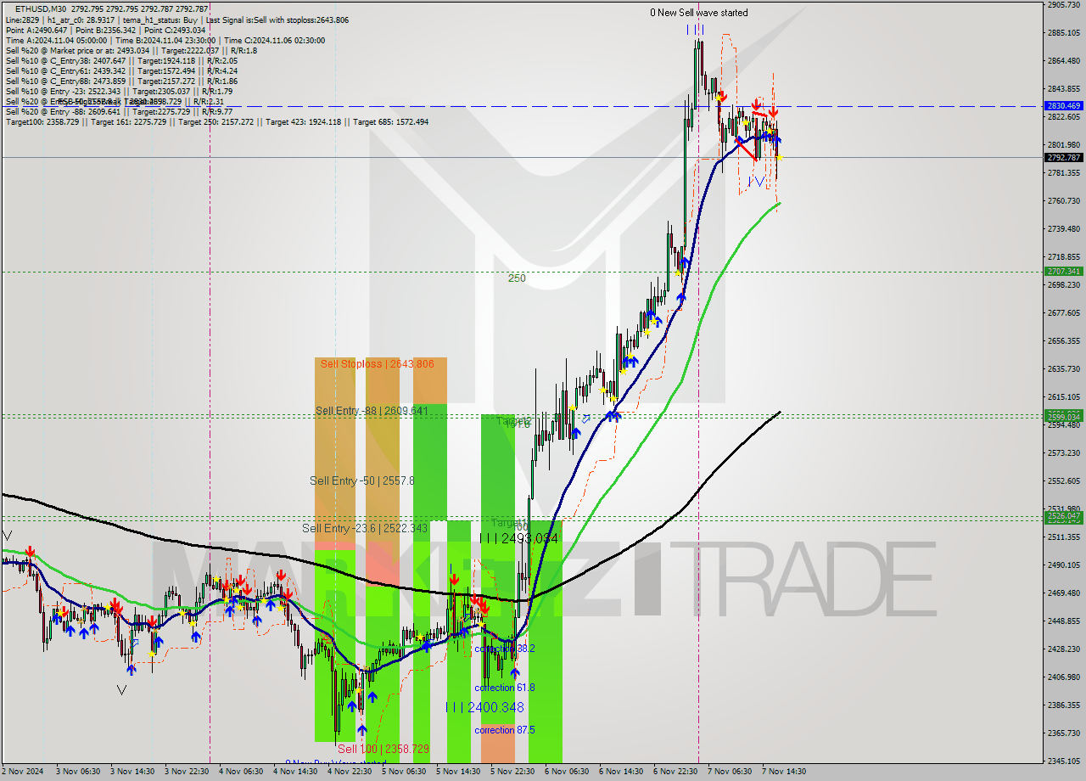Image resolution: width=1086 pixels, height=781 pixels.
Task: Select the 'Sell Stoploss | 2643.806' label
Action: point(377,364)
